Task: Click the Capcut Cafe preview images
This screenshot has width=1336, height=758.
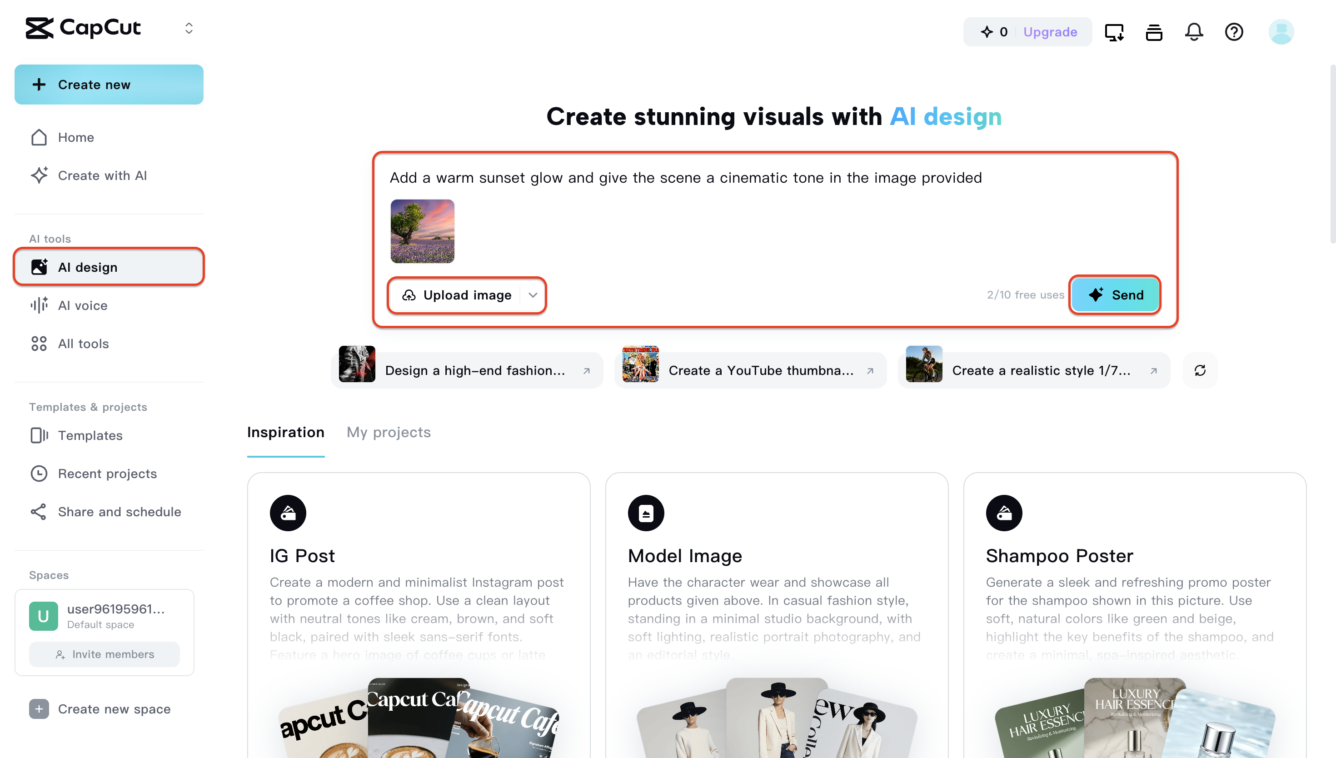Action: 419,718
